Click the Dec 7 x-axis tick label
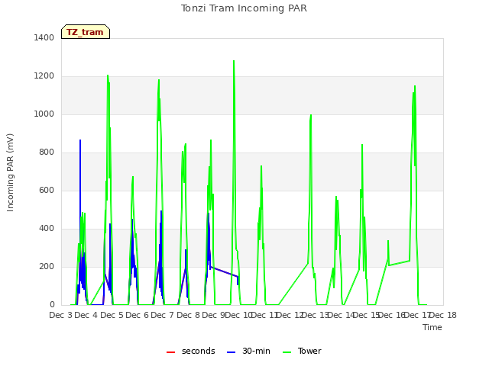The width and height of the screenshot is (489, 366). click(x=163, y=315)
